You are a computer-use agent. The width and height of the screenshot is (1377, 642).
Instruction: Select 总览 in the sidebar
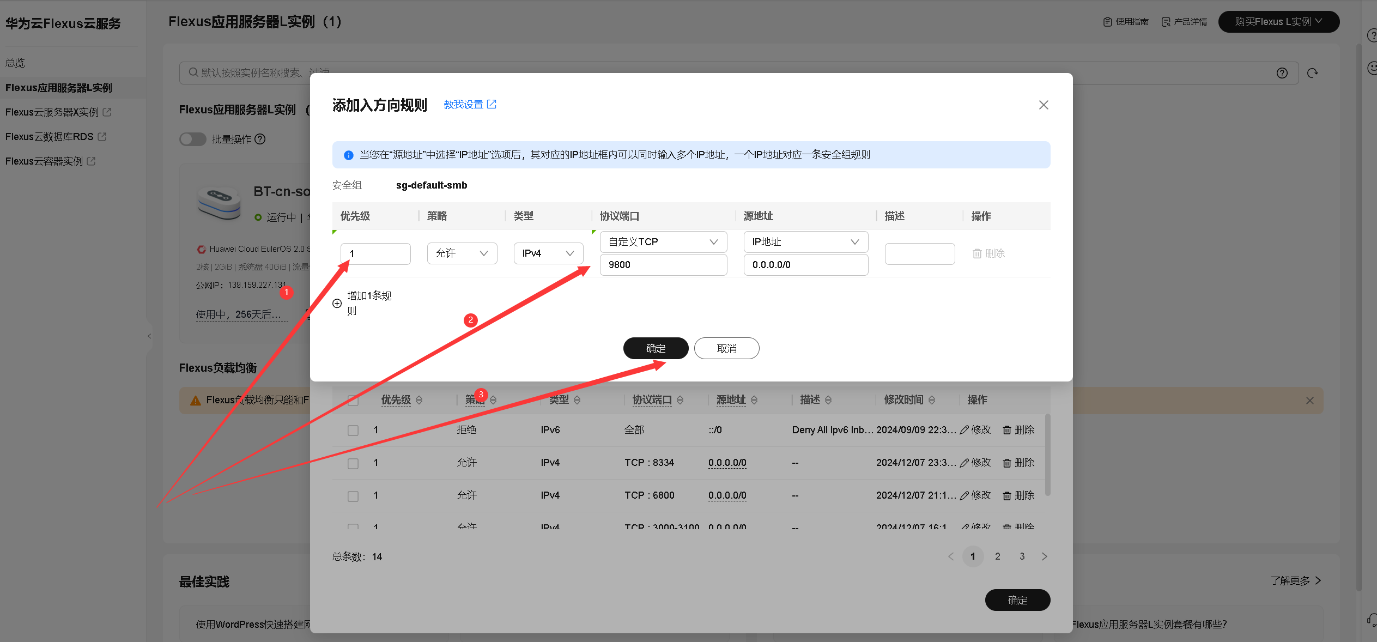(15, 63)
